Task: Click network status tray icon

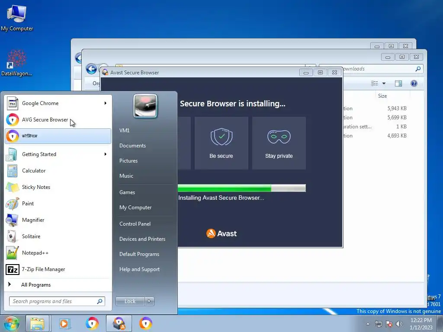Action: coord(378,324)
